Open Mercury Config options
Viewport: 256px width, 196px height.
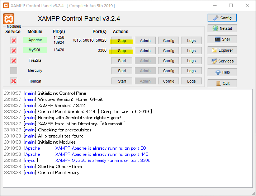(169, 71)
